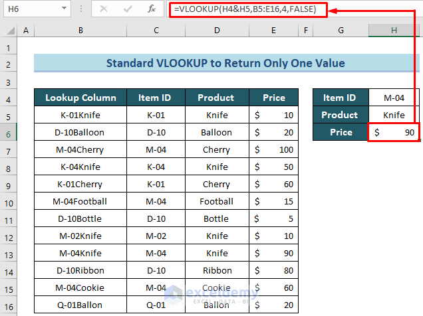The width and height of the screenshot is (423, 316).
Task: Select column F header
Action: point(306,31)
